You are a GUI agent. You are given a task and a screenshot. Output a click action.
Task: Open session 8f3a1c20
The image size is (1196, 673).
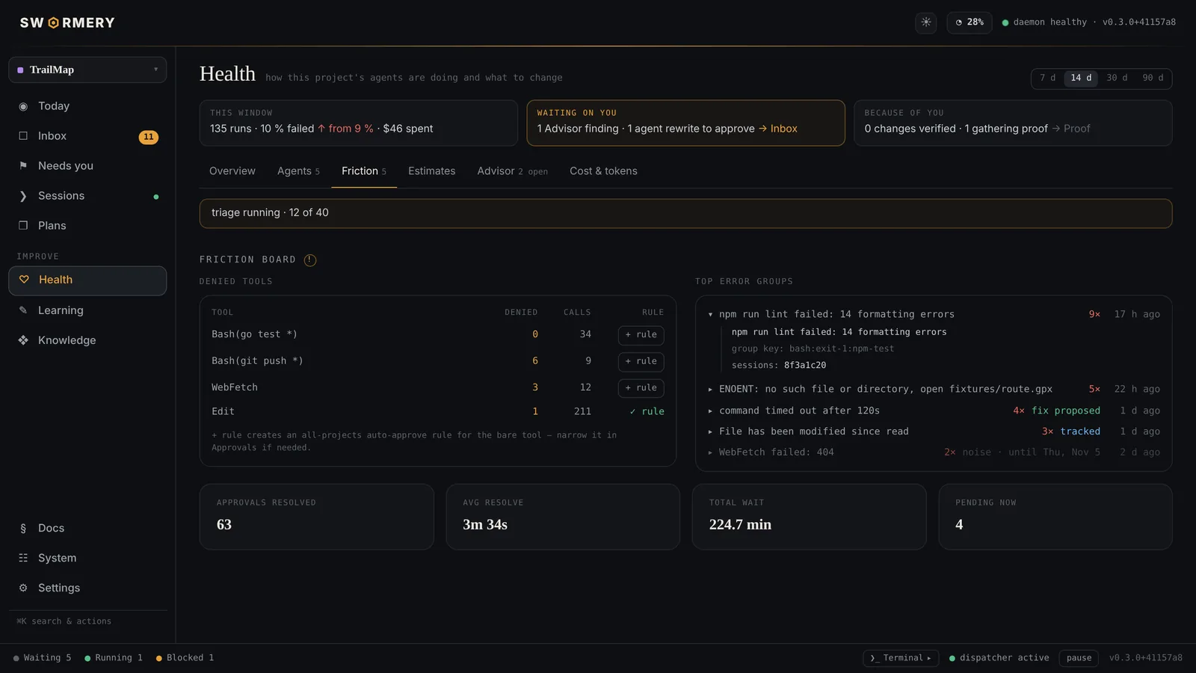[805, 366]
